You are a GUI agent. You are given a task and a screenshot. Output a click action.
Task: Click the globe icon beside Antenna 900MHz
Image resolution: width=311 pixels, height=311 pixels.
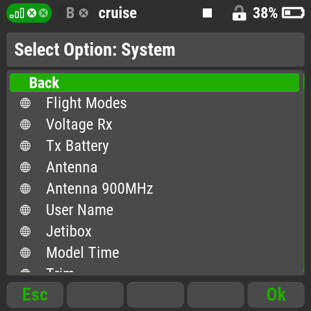click(25, 189)
